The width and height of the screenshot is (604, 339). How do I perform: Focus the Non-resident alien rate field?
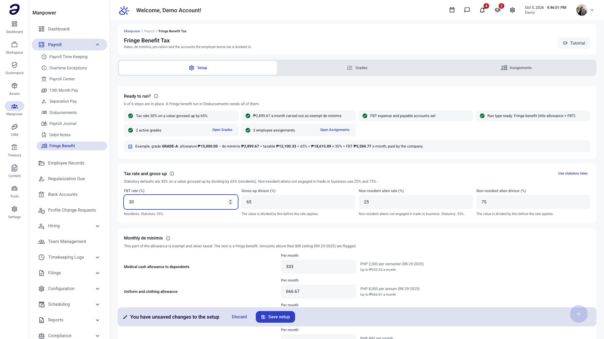(416, 202)
